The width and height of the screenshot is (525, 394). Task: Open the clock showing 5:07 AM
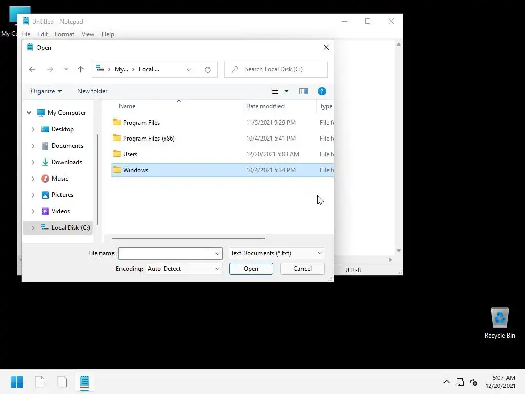(500, 382)
